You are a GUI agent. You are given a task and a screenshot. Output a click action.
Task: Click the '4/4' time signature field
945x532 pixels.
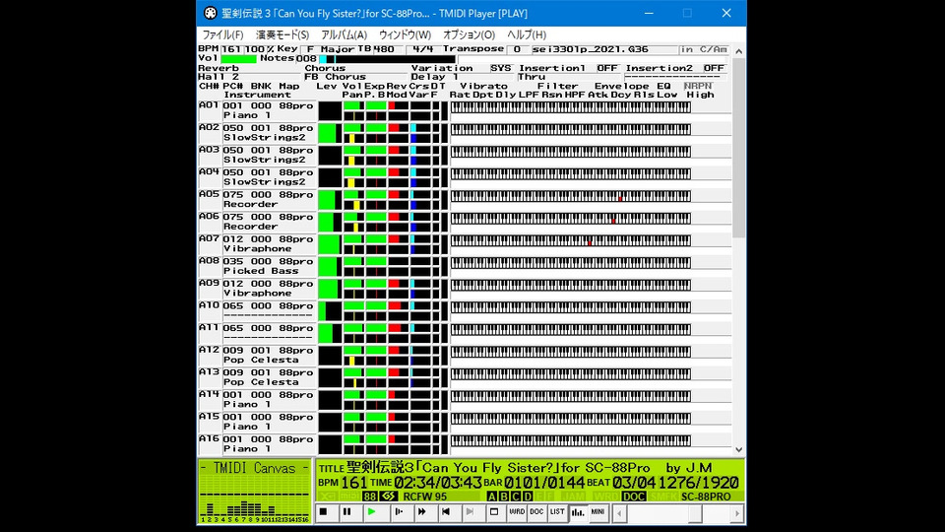point(422,49)
